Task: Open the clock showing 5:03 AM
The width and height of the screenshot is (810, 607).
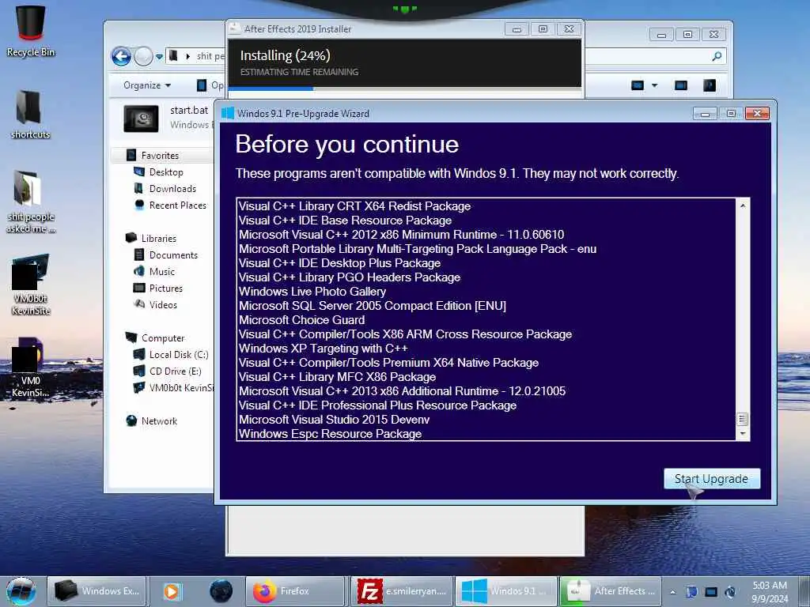Action: pyautogui.click(x=770, y=591)
